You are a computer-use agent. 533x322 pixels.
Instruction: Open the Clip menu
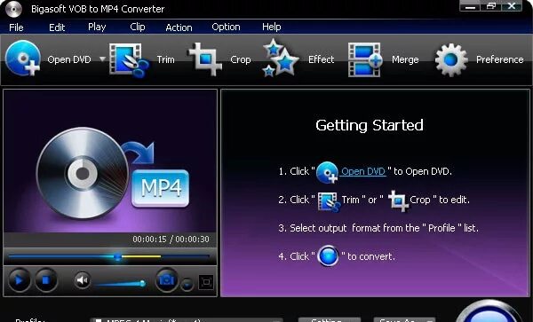click(138, 27)
